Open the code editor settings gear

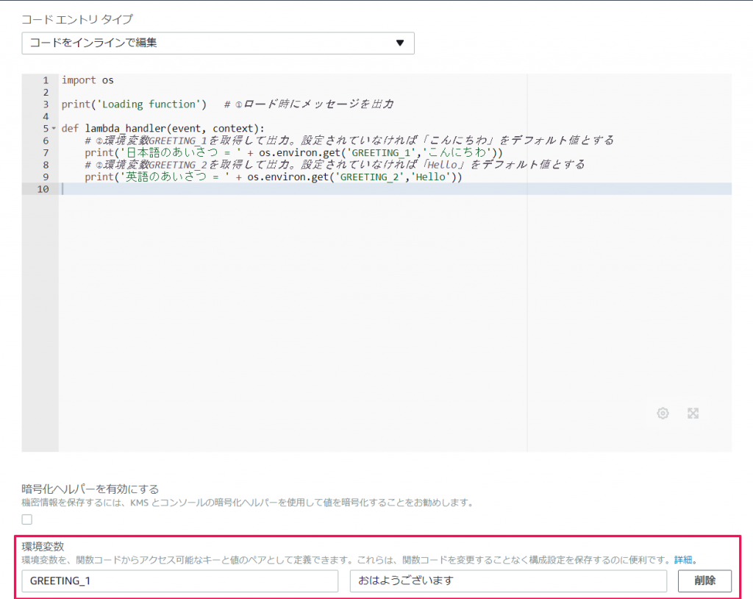pos(663,413)
